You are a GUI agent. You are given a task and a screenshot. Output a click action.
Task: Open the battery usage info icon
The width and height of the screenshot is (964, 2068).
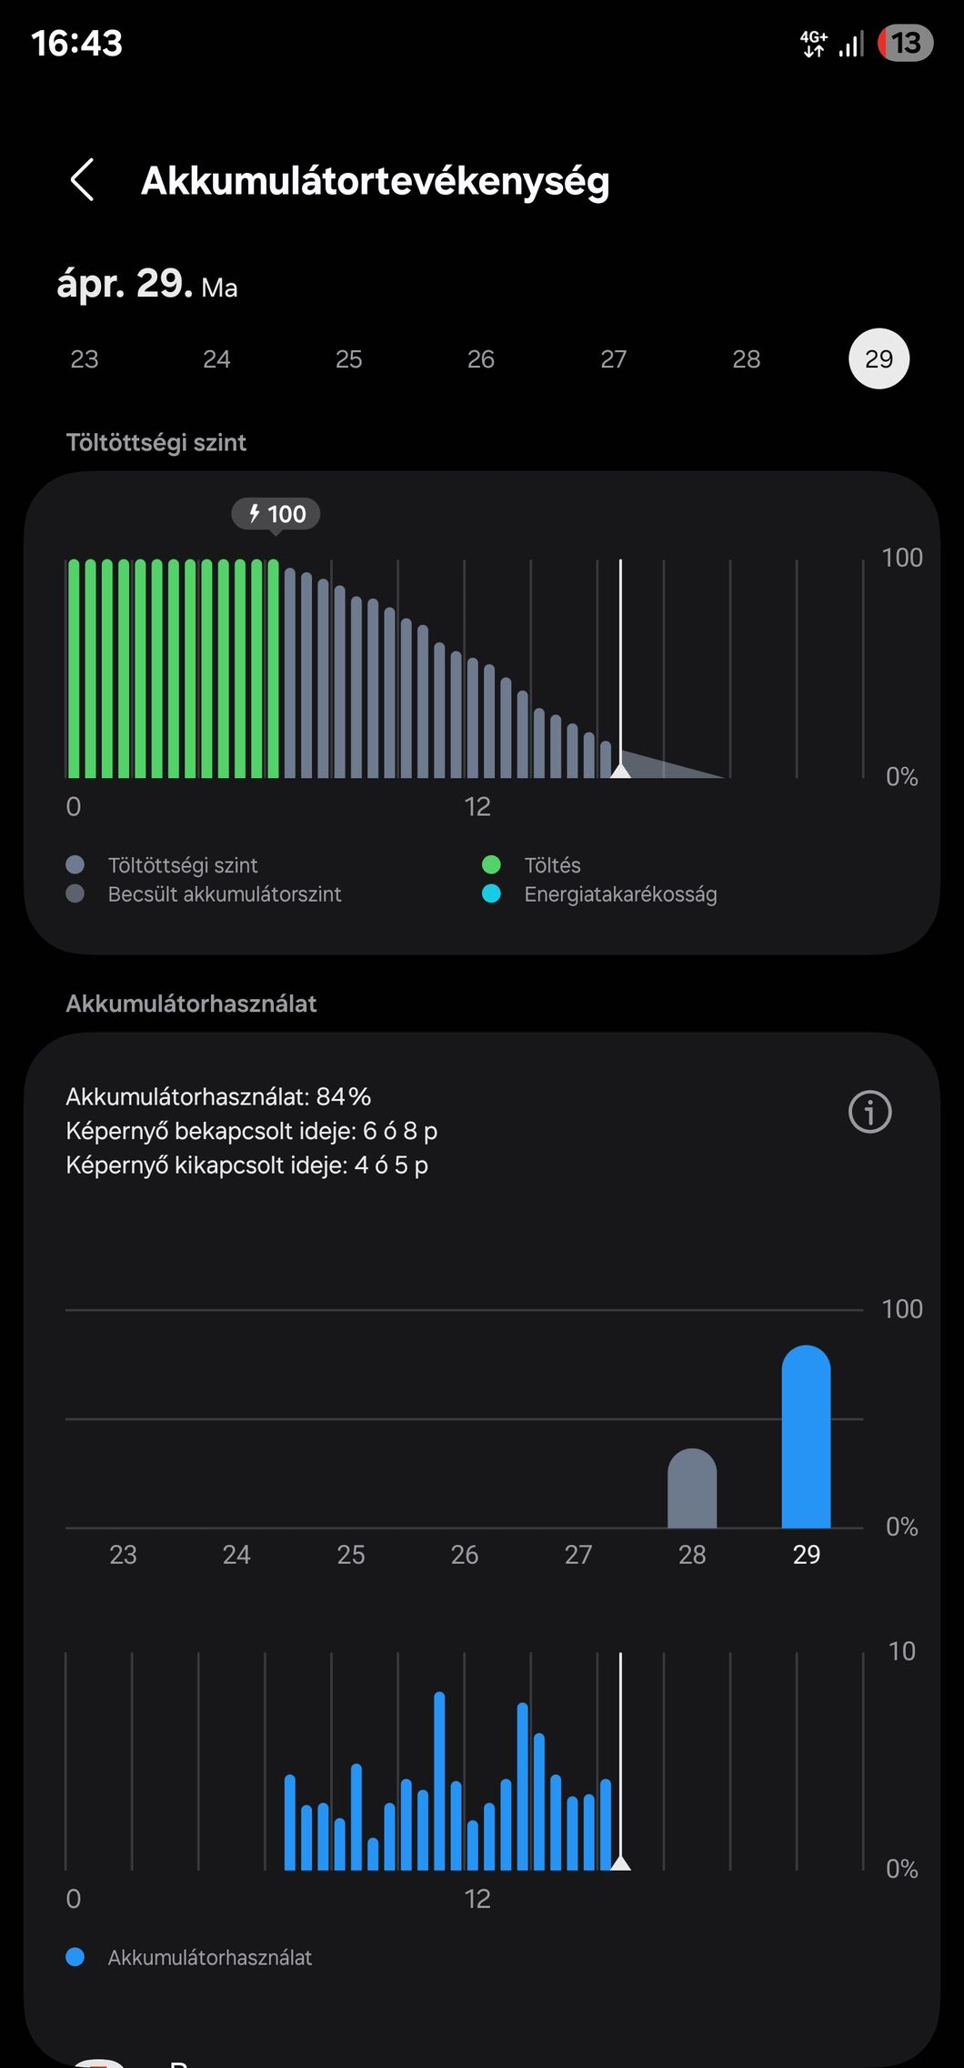click(869, 1111)
